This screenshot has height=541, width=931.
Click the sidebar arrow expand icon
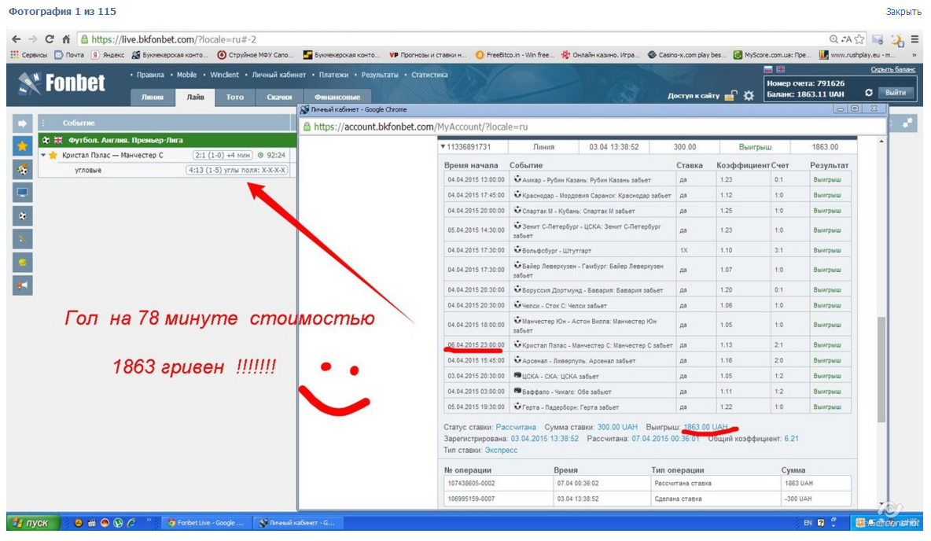tap(23, 123)
